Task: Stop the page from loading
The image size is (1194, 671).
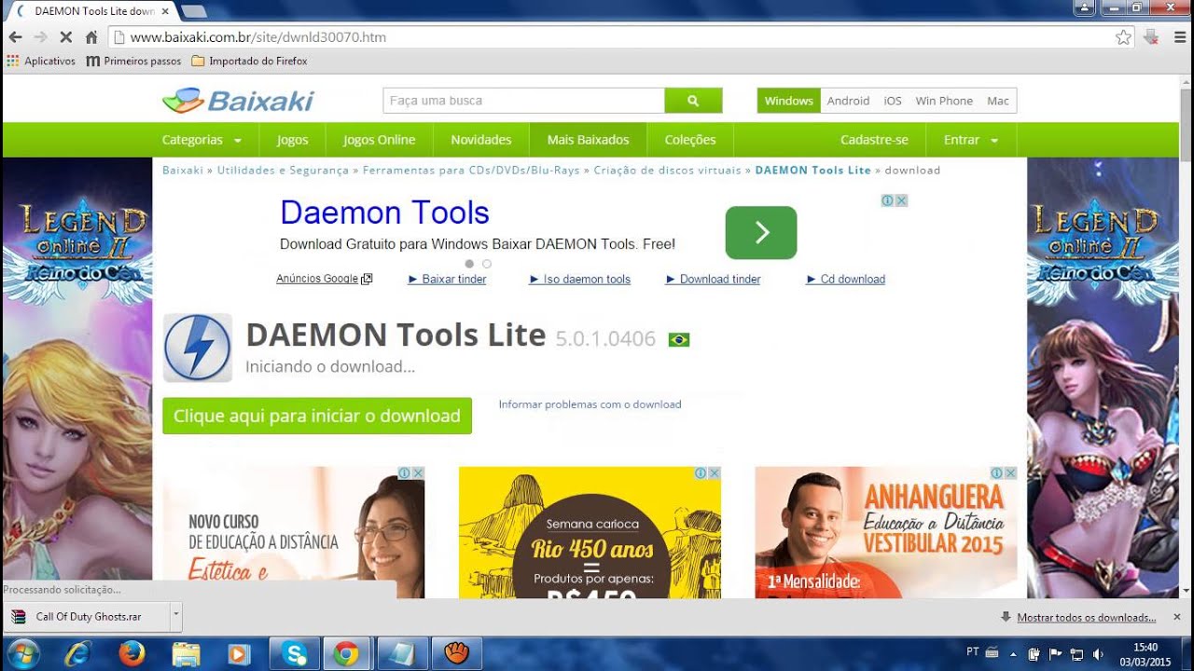Action: 65,37
